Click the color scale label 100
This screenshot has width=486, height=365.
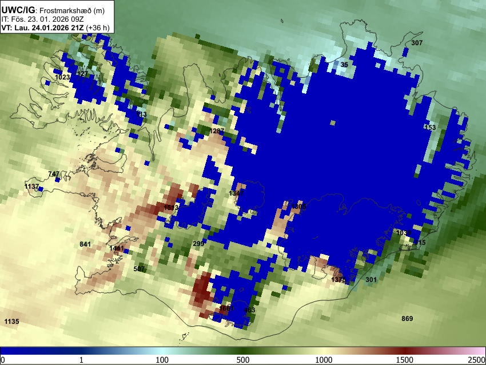coord(162,360)
